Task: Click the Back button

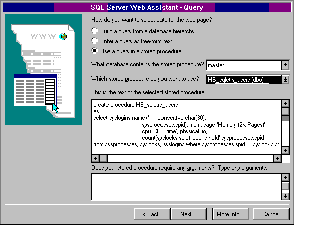Action: coord(152,214)
